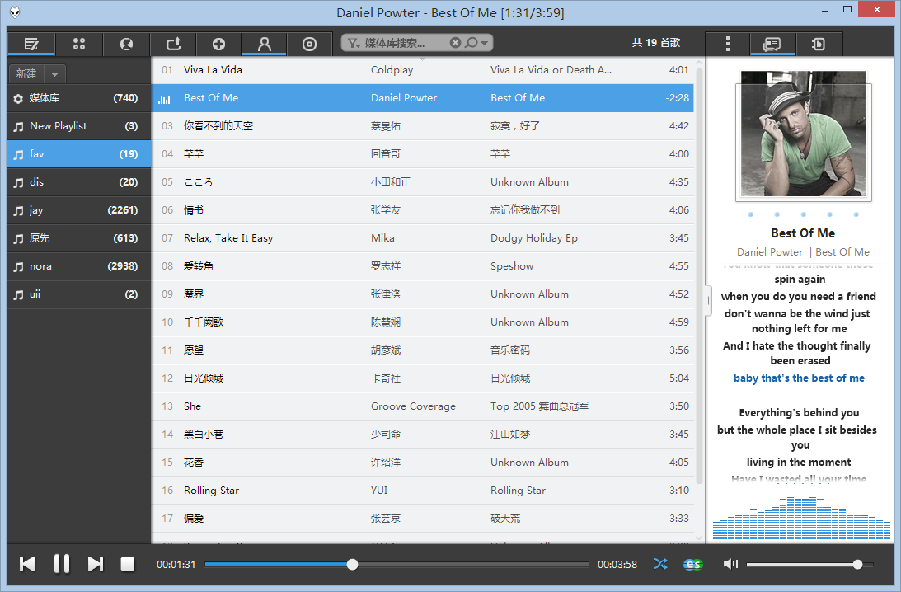901x592 pixels.
Task: Toggle the es equalizer button
Action: tap(692, 564)
